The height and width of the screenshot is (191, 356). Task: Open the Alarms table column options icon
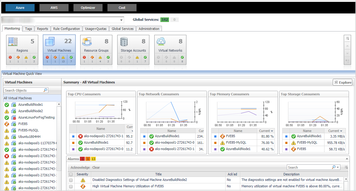pos(346,167)
